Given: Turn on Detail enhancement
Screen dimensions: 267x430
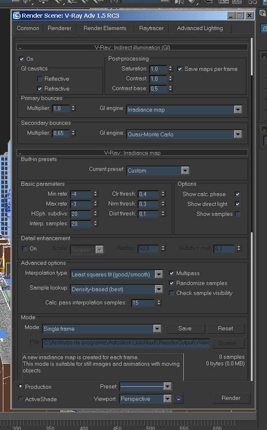Looking at the screenshot, I should point(25,248).
